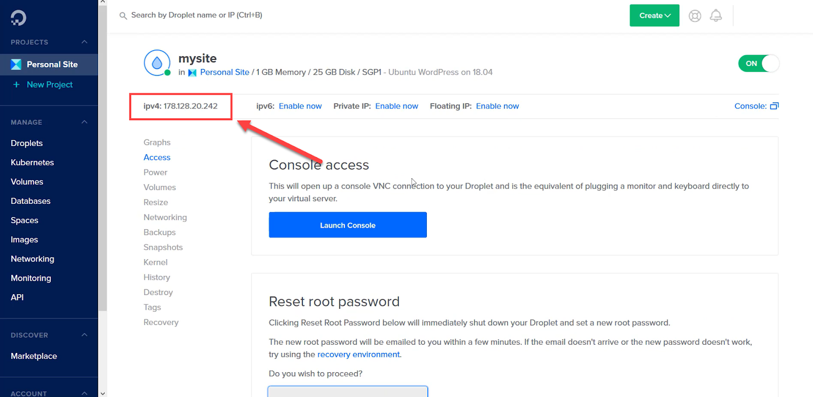The image size is (813, 397).
Task: Open the support lifebuoy icon
Action: (695, 16)
